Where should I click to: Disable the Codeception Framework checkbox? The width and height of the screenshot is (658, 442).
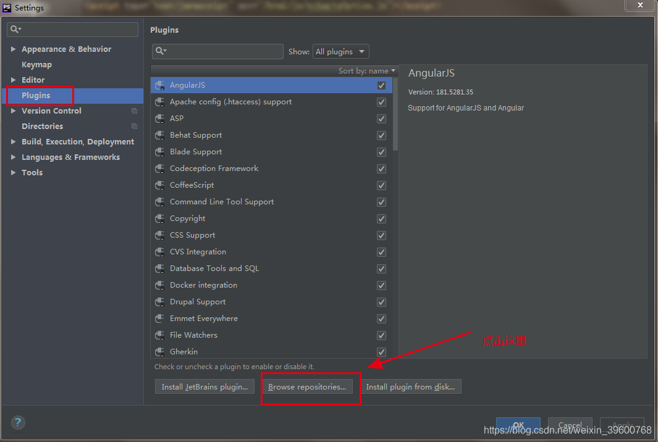coord(381,169)
